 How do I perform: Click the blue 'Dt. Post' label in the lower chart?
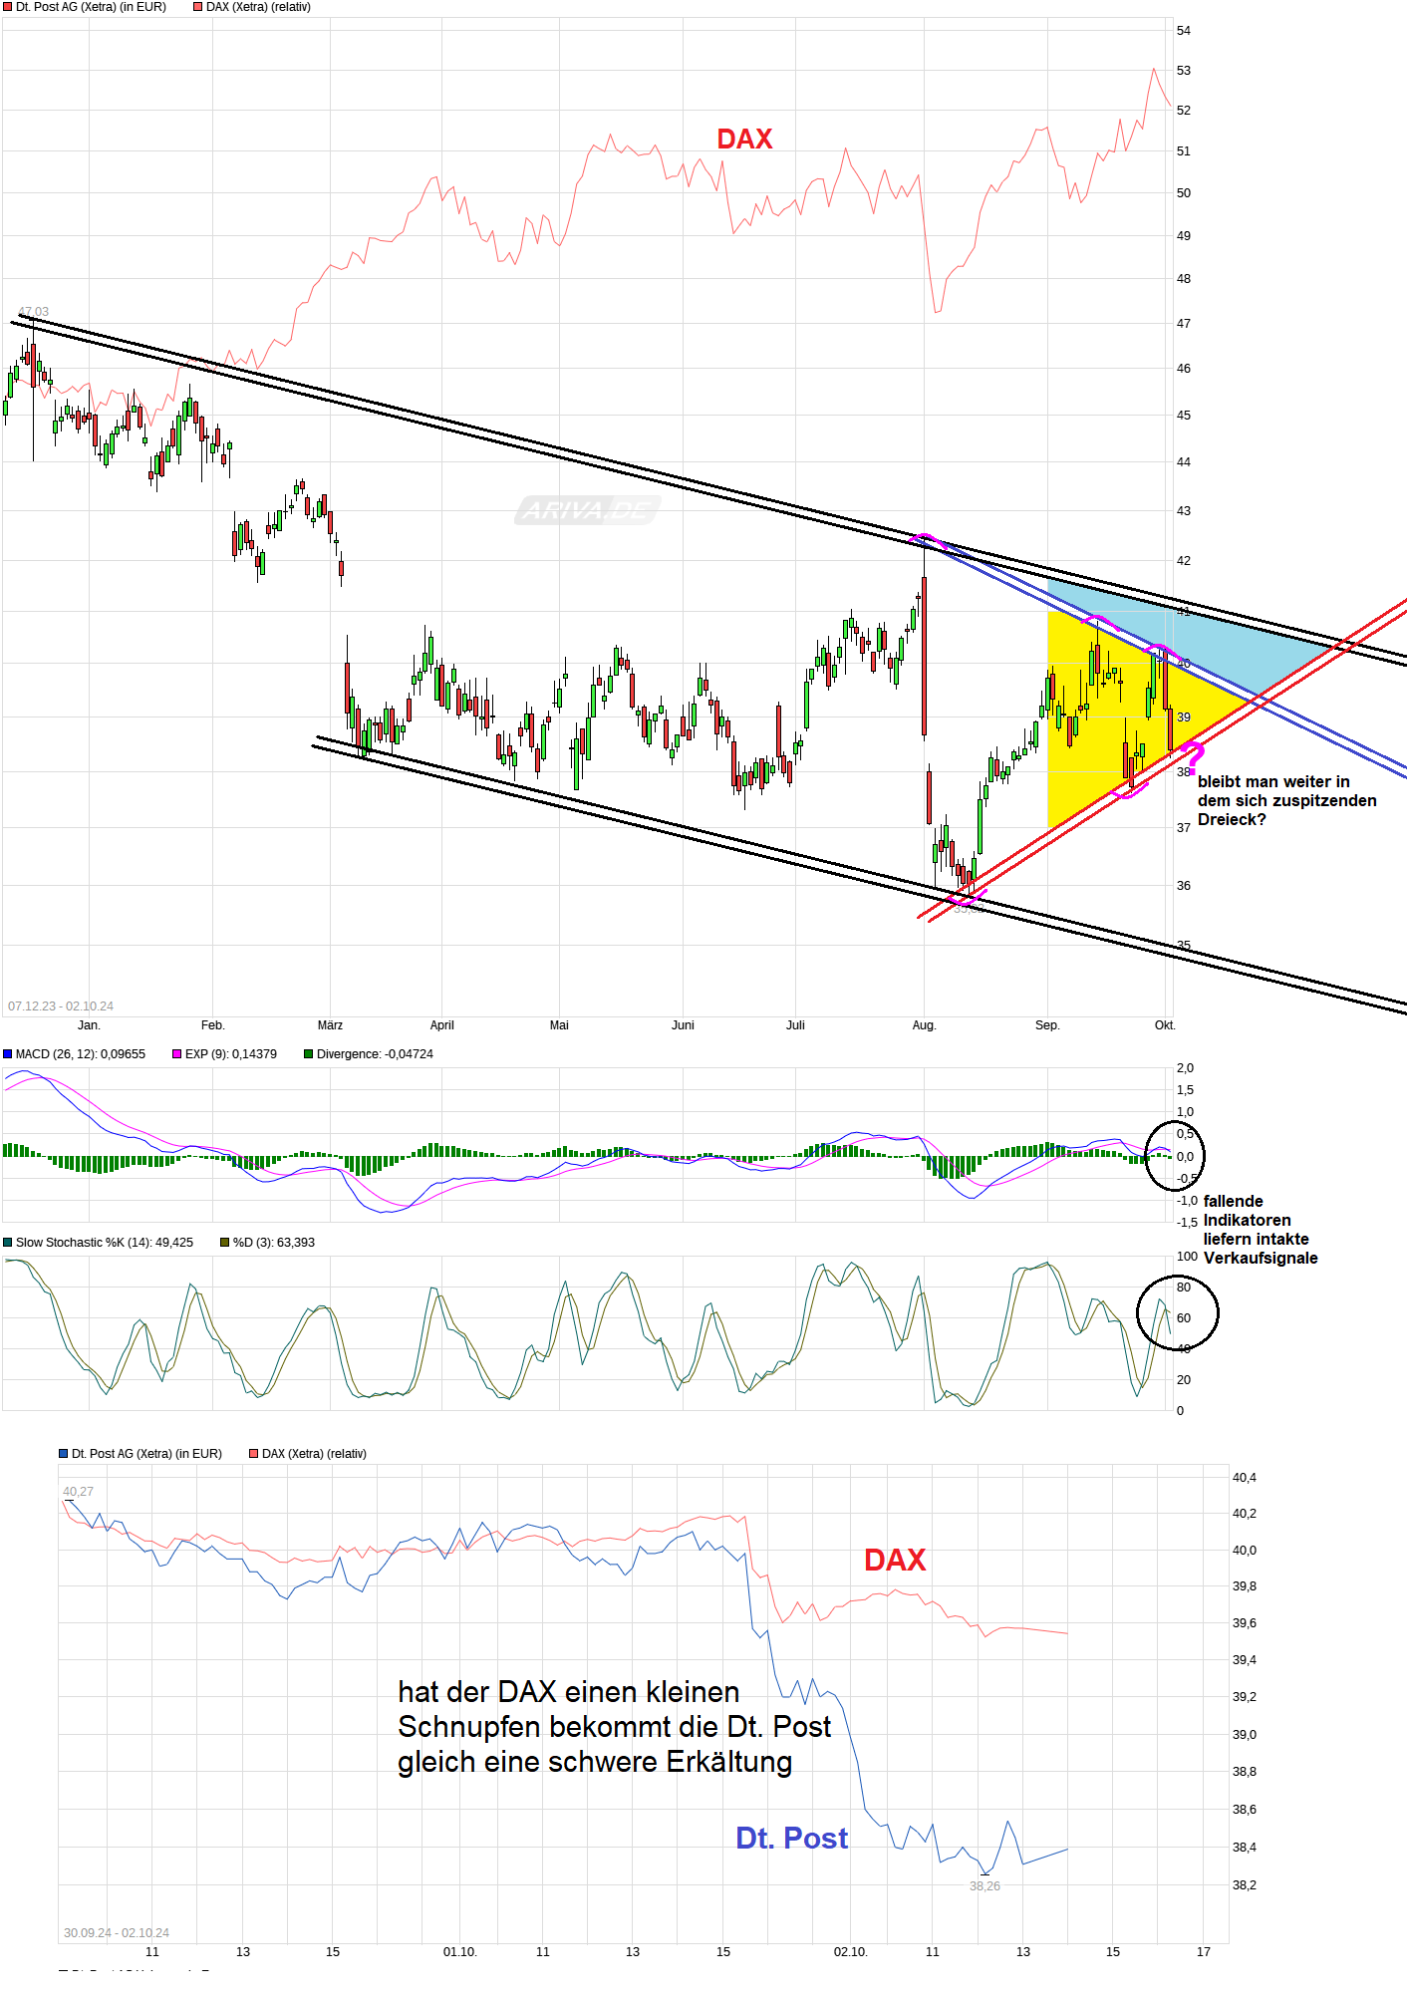tap(791, 1839)
